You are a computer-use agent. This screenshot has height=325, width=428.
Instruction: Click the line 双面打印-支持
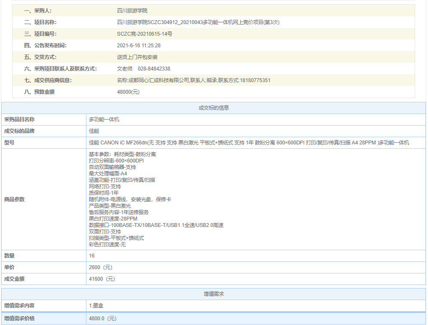105,232
